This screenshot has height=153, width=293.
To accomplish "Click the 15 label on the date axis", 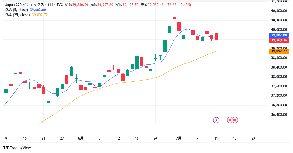I will tap(25, 138).
